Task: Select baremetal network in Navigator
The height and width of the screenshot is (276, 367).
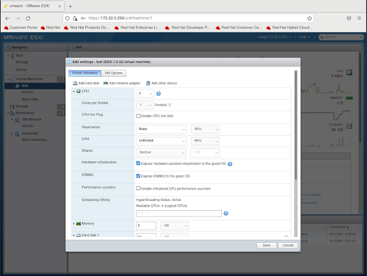Action: (x=30, y=133)
